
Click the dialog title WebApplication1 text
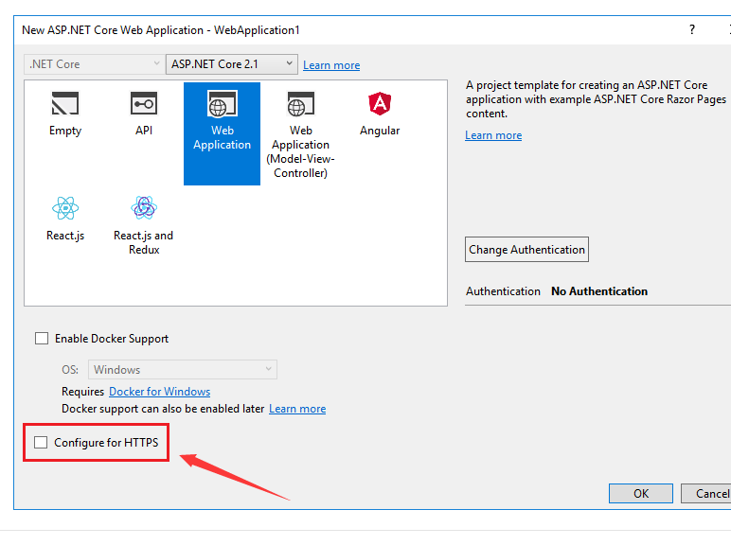point(257,30)
